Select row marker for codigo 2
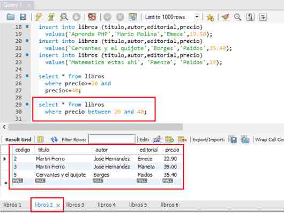The height and width of the screenshot is (213, 284). tap(5, 159)
